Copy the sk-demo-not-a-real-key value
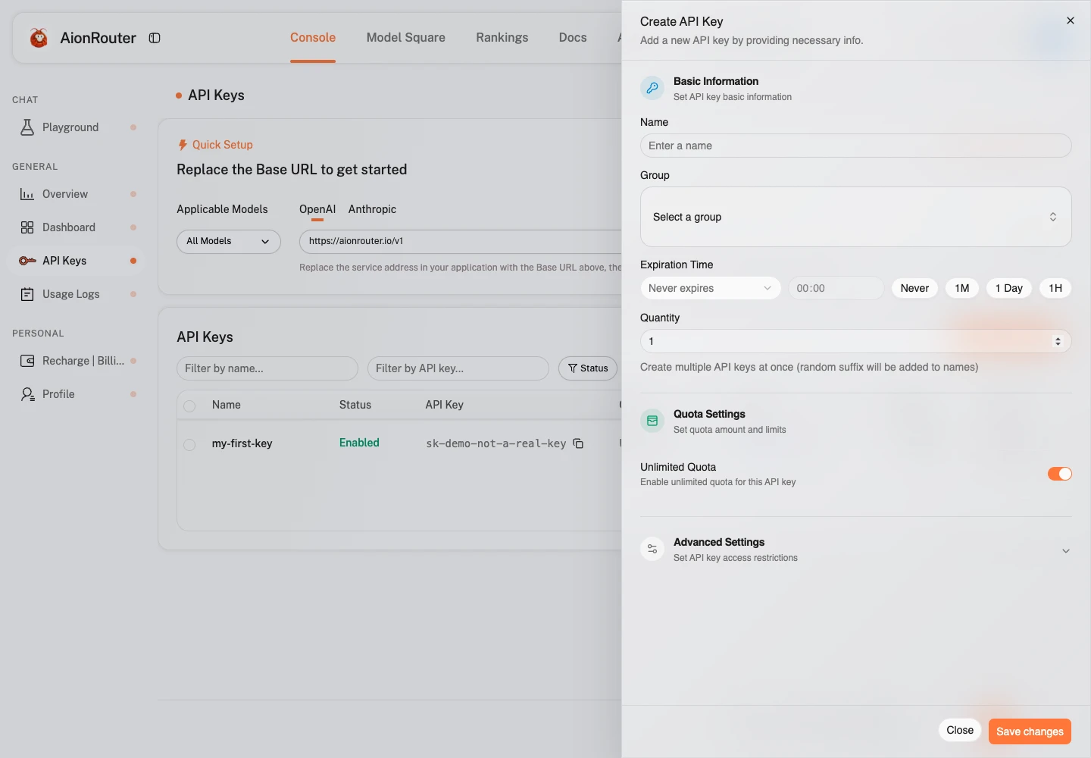The image size is (1091, 758). [579, 443]
